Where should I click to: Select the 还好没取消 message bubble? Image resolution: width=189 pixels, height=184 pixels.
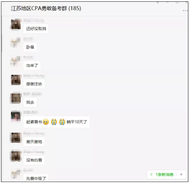click(36, 29)
